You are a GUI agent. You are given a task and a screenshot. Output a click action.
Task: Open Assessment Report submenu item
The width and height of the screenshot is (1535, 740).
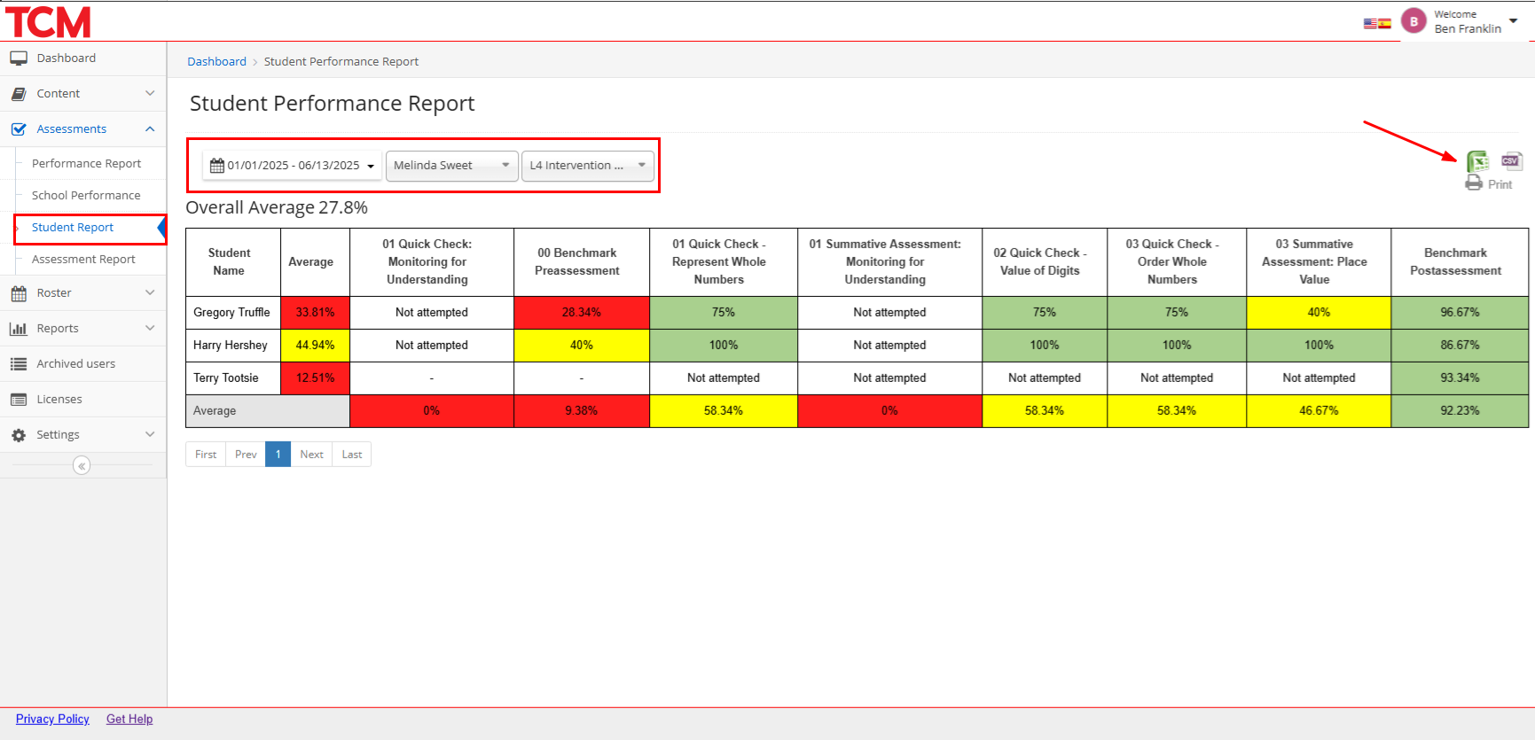pos(83,260)
